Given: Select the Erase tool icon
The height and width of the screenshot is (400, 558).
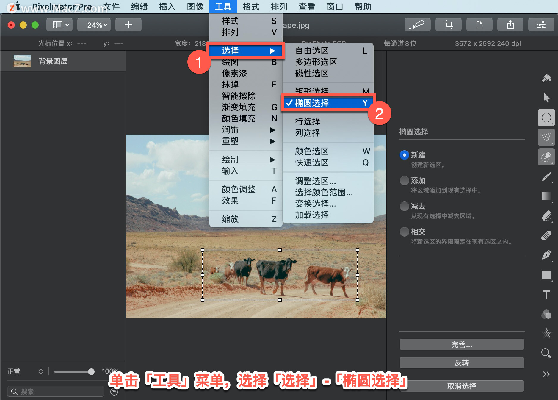Looking at the screenshot, I should pos(546,216).
